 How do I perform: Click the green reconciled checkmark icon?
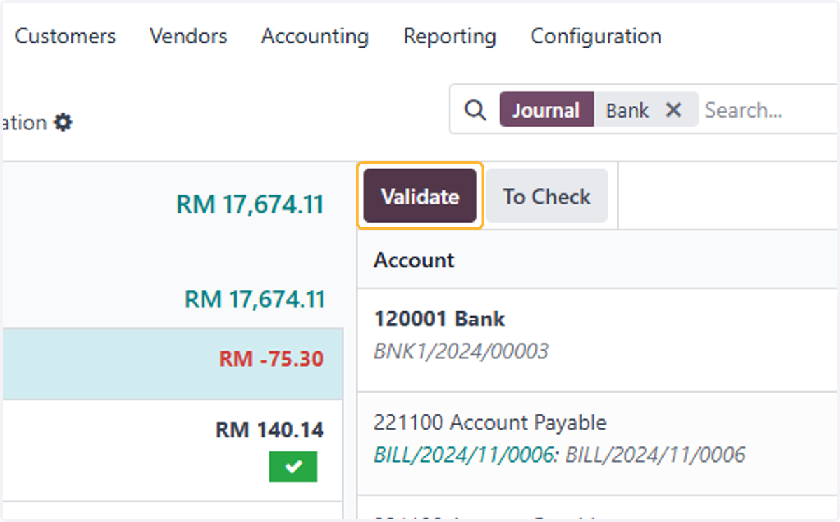pyautogui.click(x=293, y=467)
